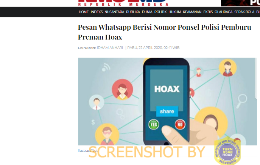Screen dimensions: 260x165
Task: Click the banner ad at top right
Action: [x=240, y=3]
